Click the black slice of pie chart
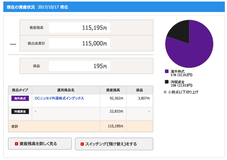The height and width of the screenshot is (160, 227). pyautogui.click(x=181, y=33)
